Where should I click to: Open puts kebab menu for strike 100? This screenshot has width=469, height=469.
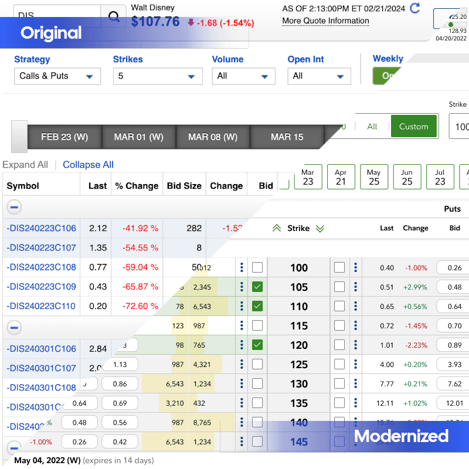[x=356, y=267]
